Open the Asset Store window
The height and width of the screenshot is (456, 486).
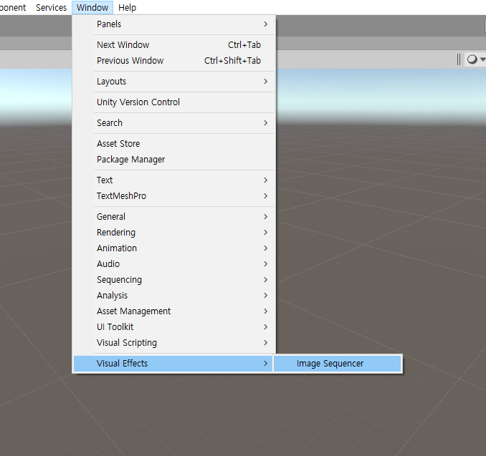click(174, 144)
